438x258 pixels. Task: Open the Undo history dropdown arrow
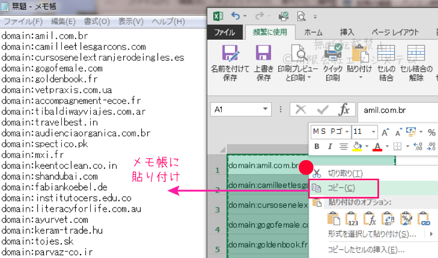coord(245,16)
